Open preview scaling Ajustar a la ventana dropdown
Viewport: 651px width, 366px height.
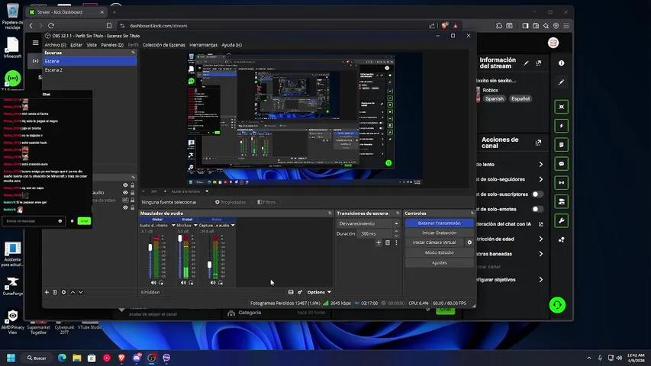(x=189, y=191)
